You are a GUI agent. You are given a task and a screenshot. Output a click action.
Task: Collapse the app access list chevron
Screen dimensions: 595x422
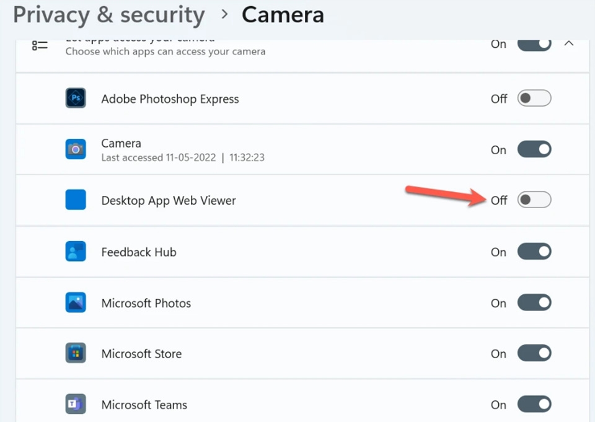coord(569,43)
